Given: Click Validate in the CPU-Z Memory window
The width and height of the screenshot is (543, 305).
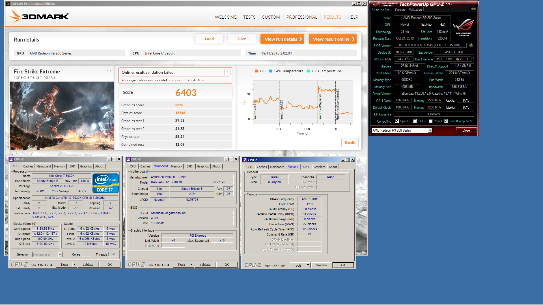Looking at the screenshot, I should 322,265.
